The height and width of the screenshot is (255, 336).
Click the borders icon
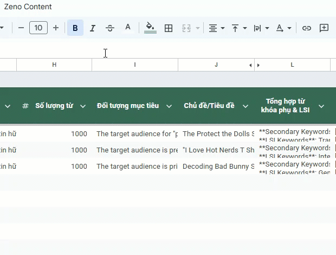tap(169, 28)
